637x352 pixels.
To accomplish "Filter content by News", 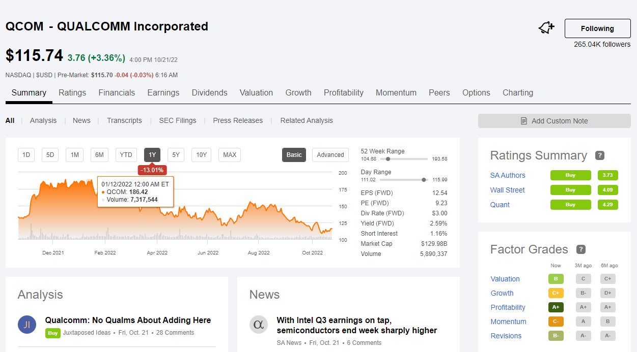I will coord(81,120).
